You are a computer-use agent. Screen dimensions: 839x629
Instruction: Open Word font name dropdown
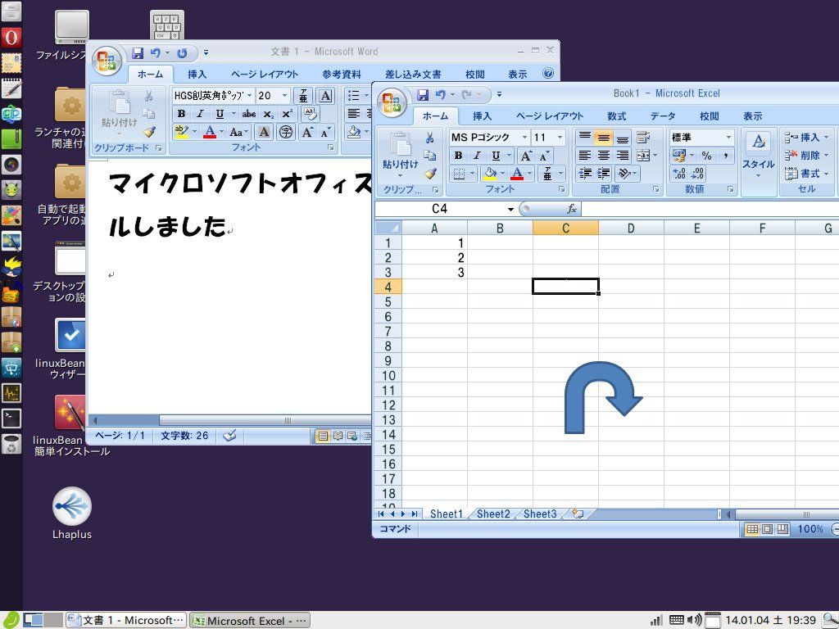point(249,96)
